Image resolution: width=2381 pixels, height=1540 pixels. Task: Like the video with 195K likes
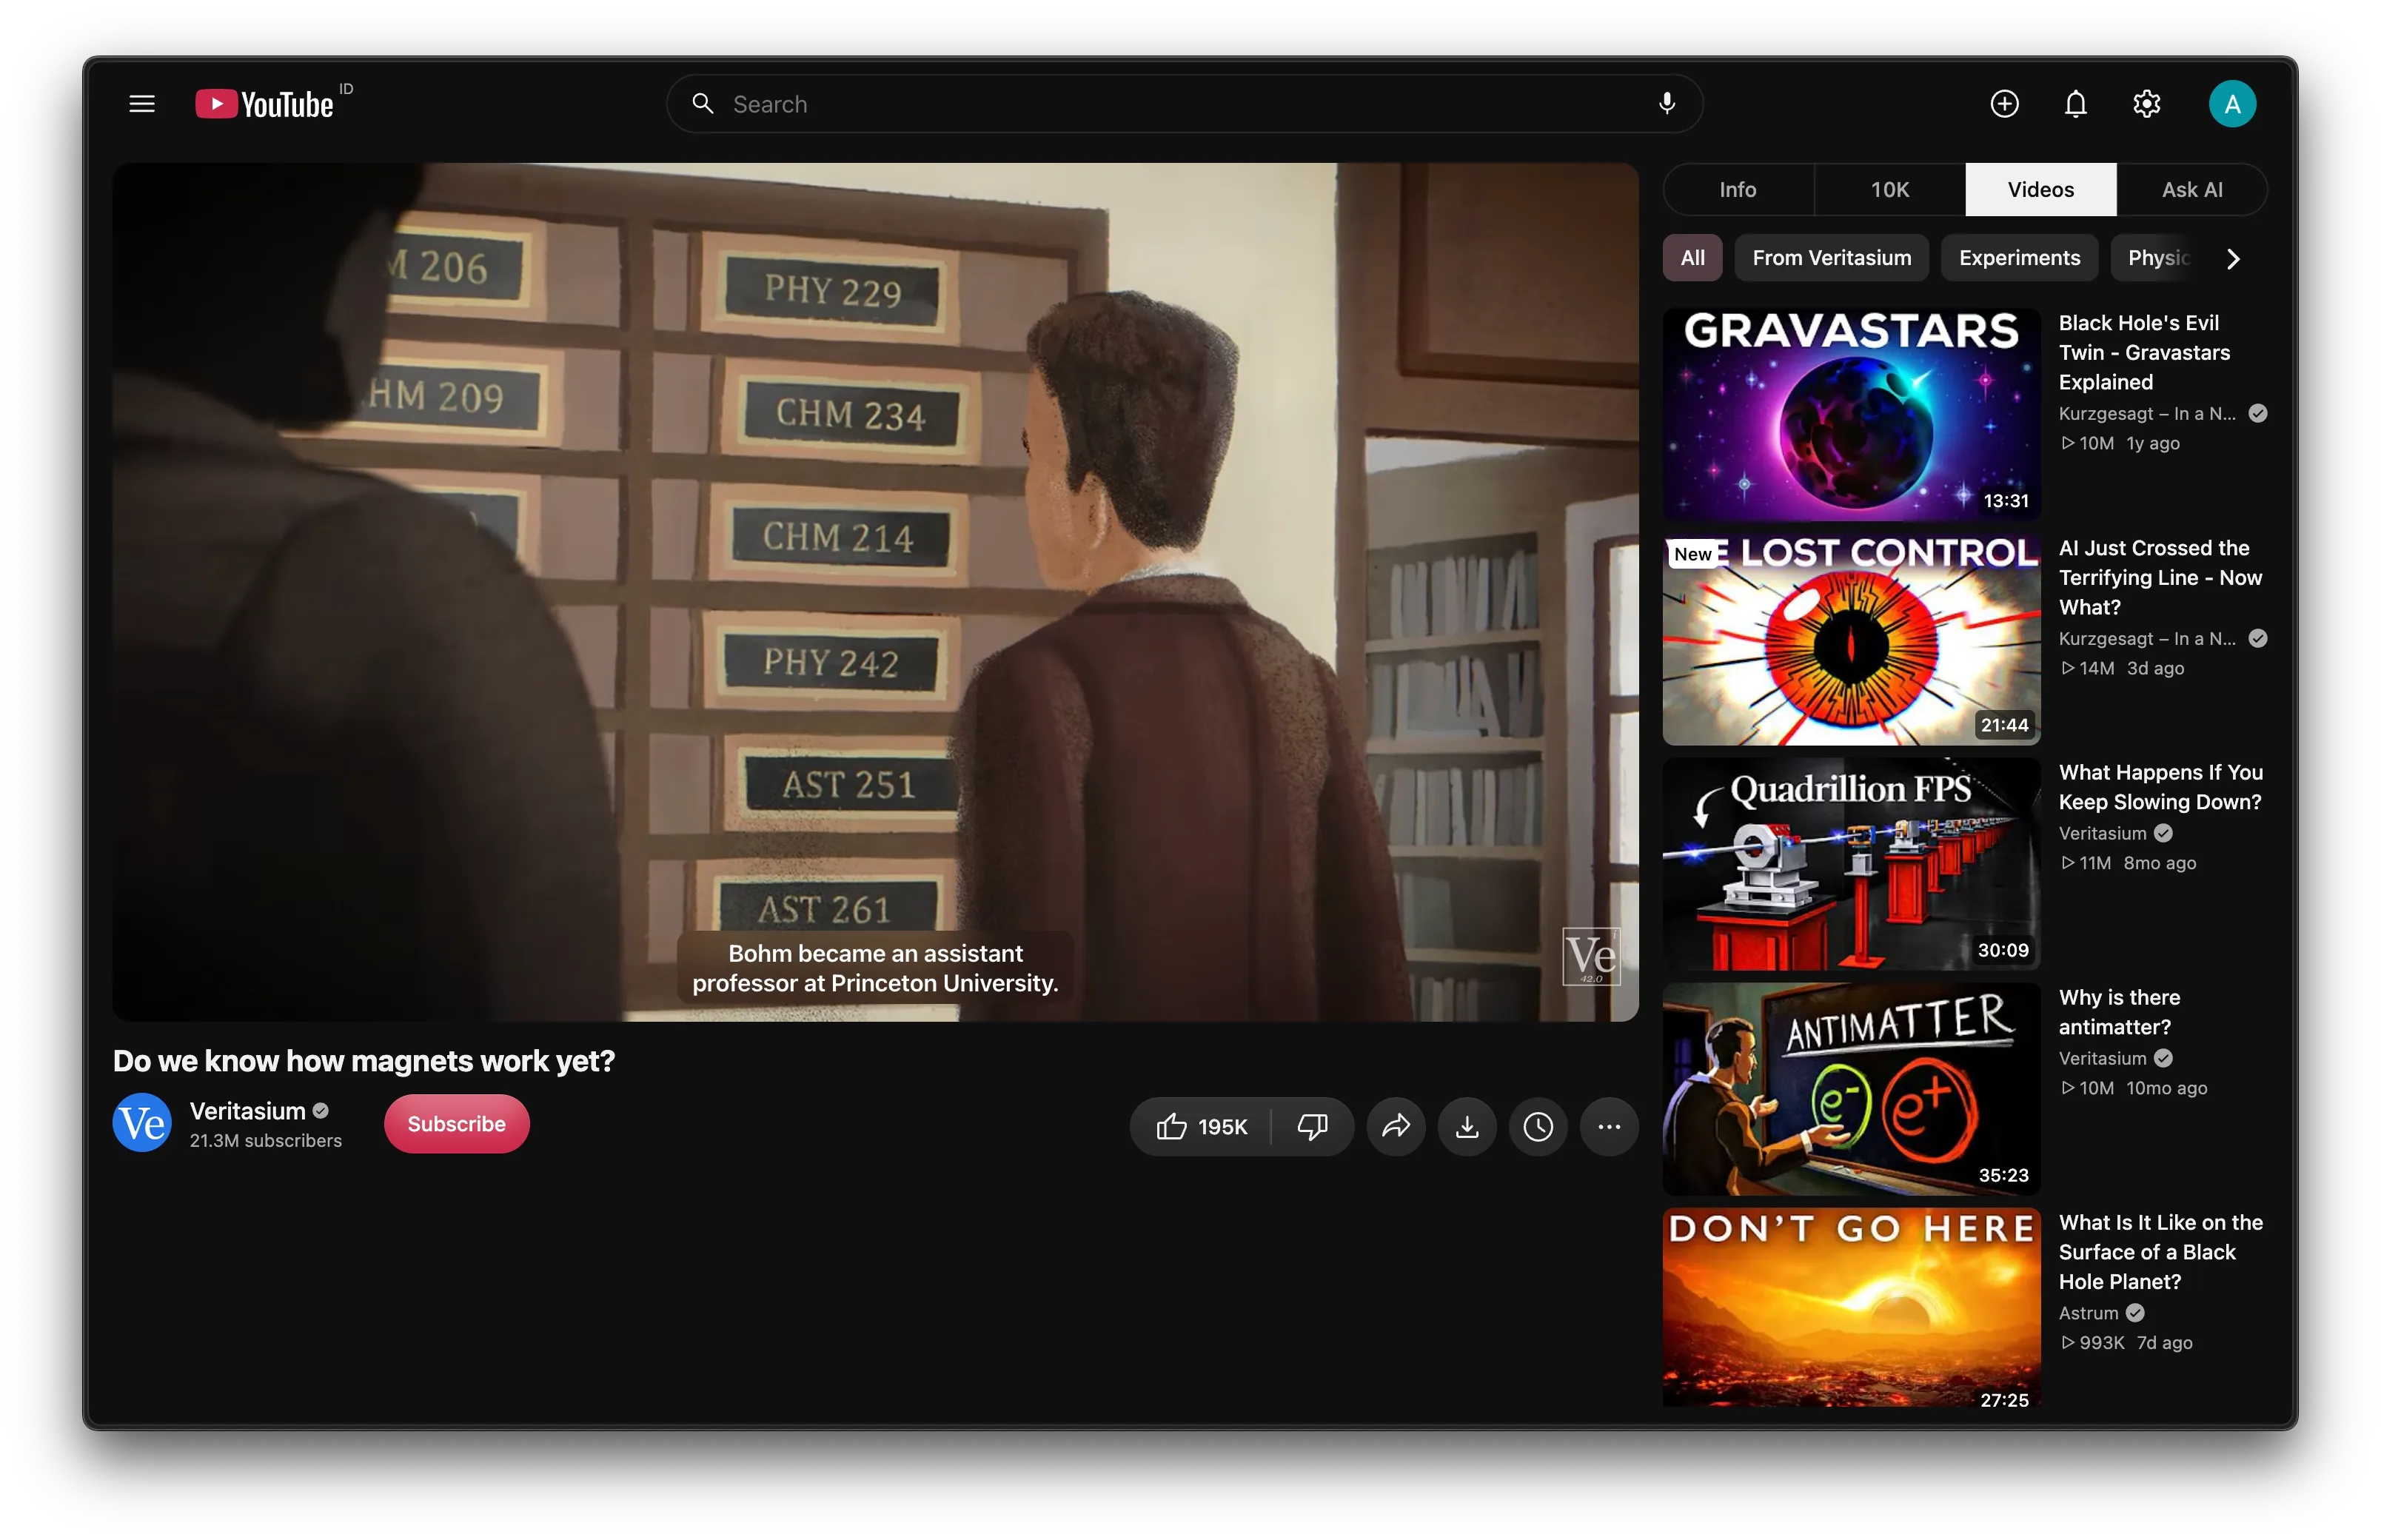click(x=1200, y=1127)
